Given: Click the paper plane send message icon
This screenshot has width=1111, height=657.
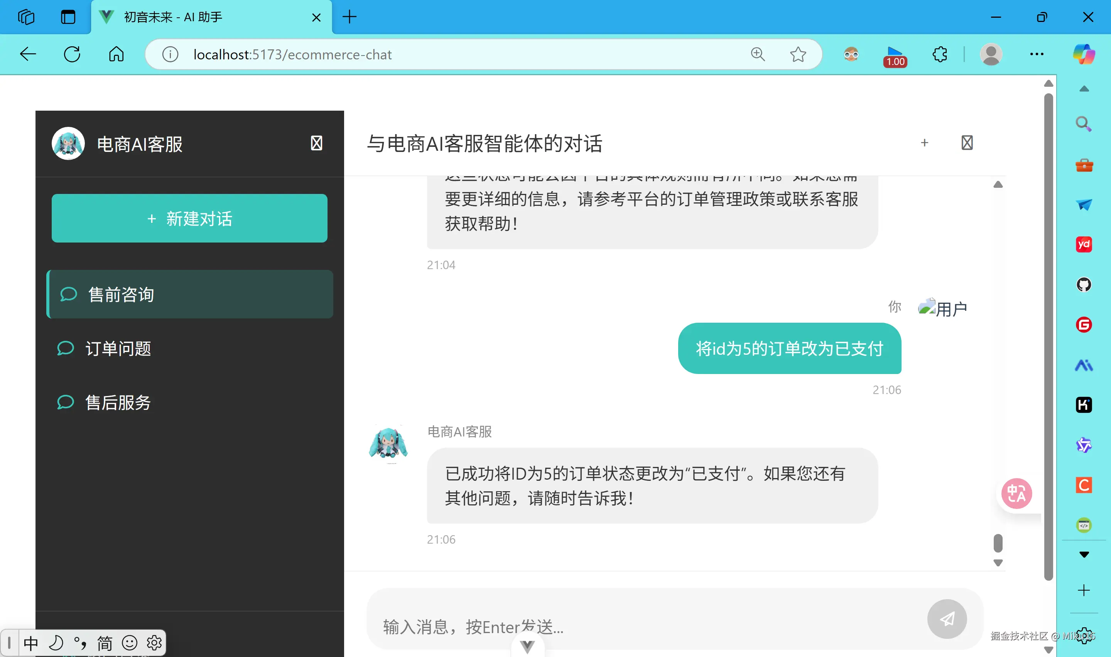Looking at the screenshot, I should pos(947,619).
